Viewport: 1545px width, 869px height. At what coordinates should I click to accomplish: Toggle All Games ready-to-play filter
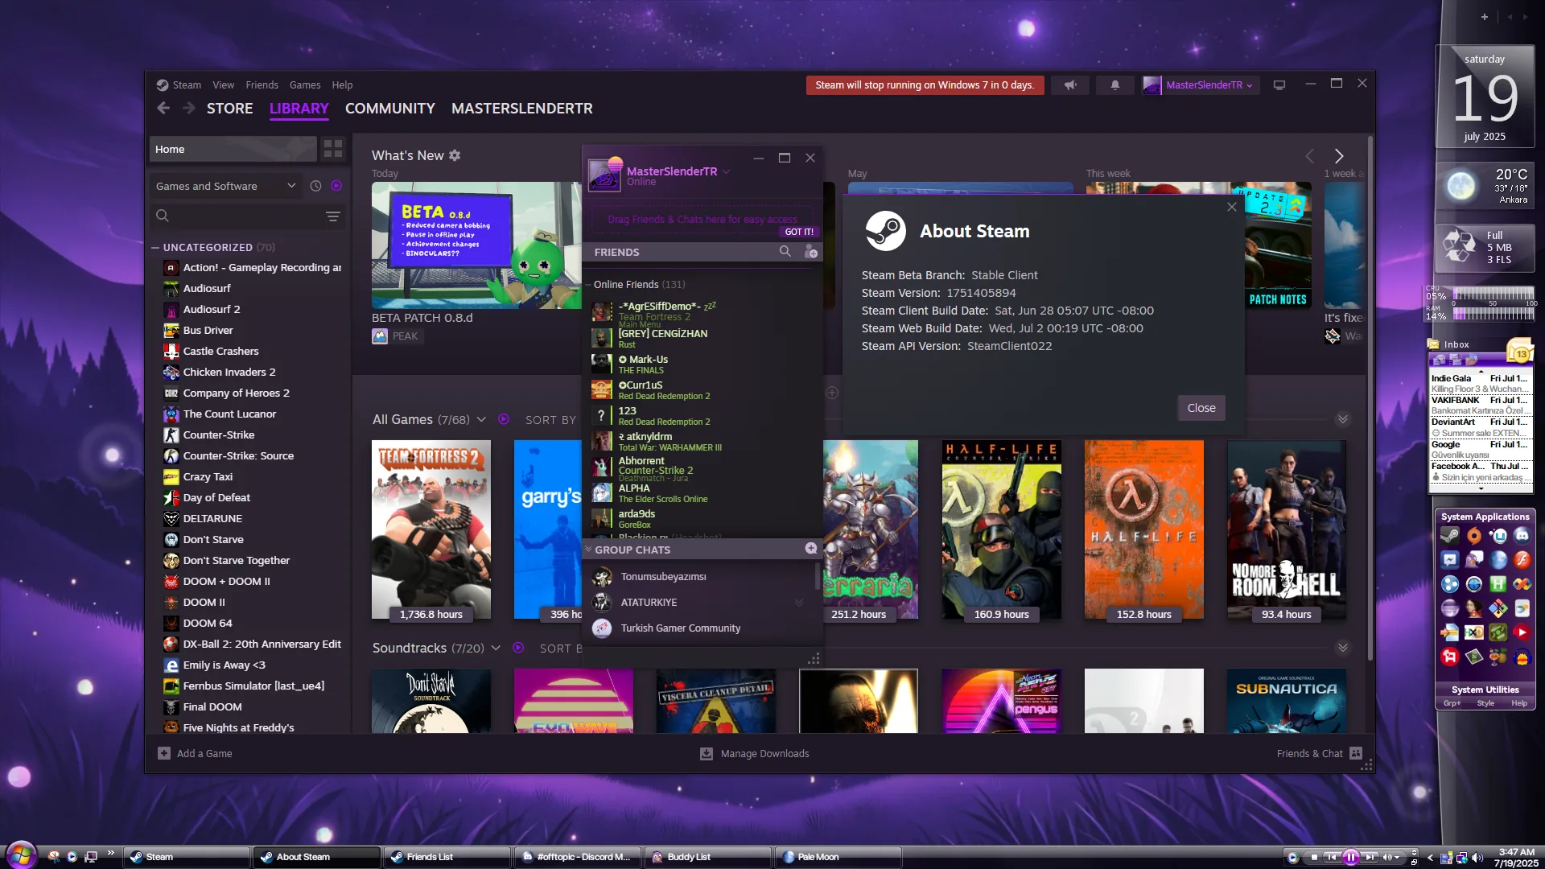(x=504, y=419)
